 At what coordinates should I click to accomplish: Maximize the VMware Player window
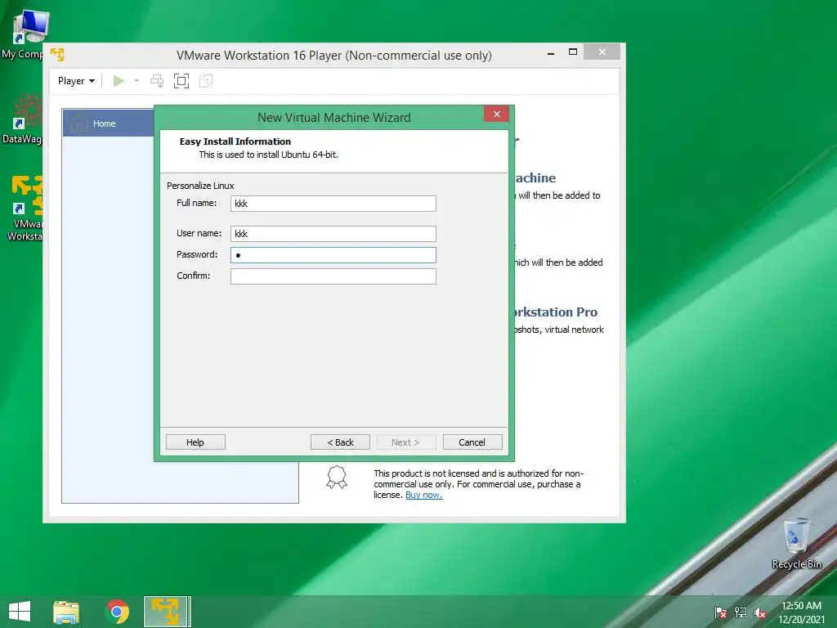(573, 52)
